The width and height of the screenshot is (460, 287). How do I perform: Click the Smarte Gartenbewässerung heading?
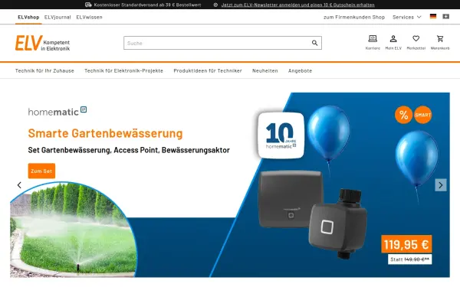click(x=105, y=133)
